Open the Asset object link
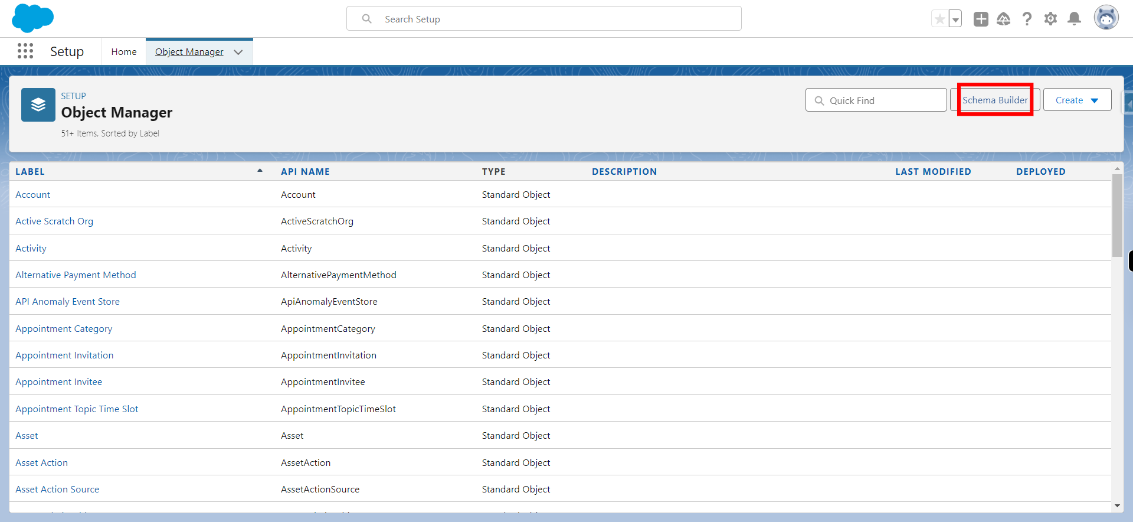1133x522 pixels. [x=27, y=436]
